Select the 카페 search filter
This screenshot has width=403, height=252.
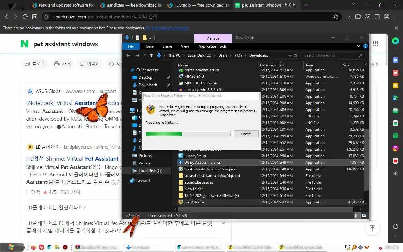tap(62, 64)
